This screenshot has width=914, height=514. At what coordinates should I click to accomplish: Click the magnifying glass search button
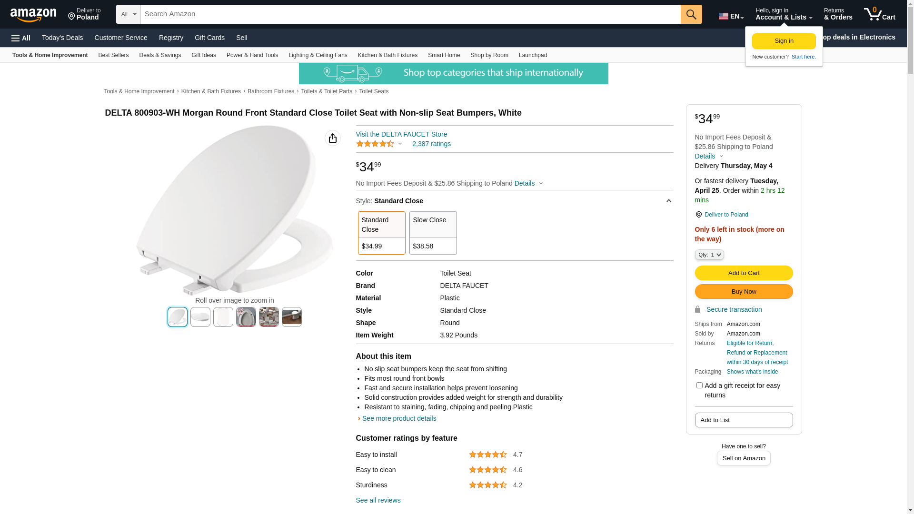coord(691,14)
